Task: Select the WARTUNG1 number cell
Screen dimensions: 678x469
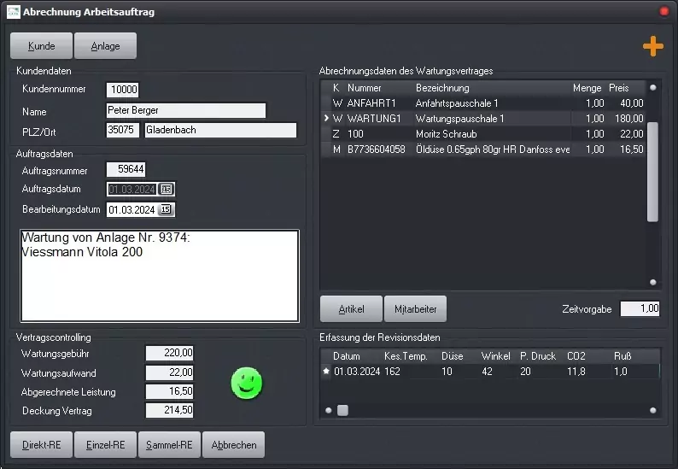Action: click(374, 119)
